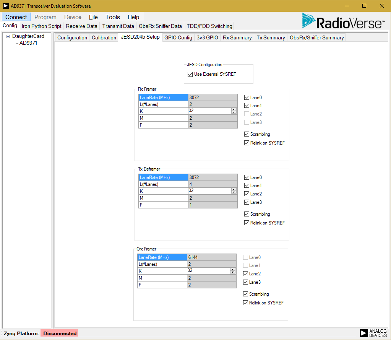This screenshot has width=391, height=340.
Task: Disable Scrambling in Tx Deframer
Action: coord(247,214)
